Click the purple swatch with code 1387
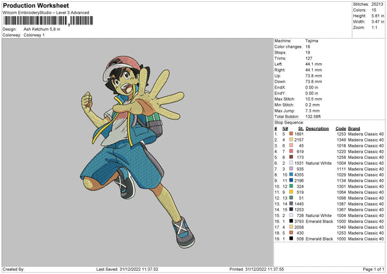Screen dimensions: 387x274 (291, 204)
